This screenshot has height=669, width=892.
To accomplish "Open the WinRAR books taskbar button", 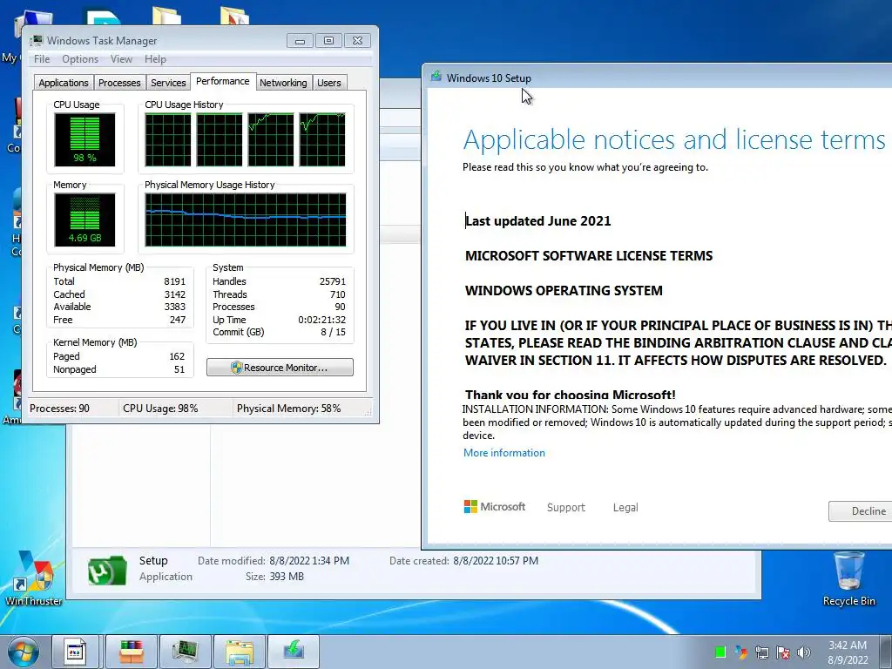I will (132, 652).
